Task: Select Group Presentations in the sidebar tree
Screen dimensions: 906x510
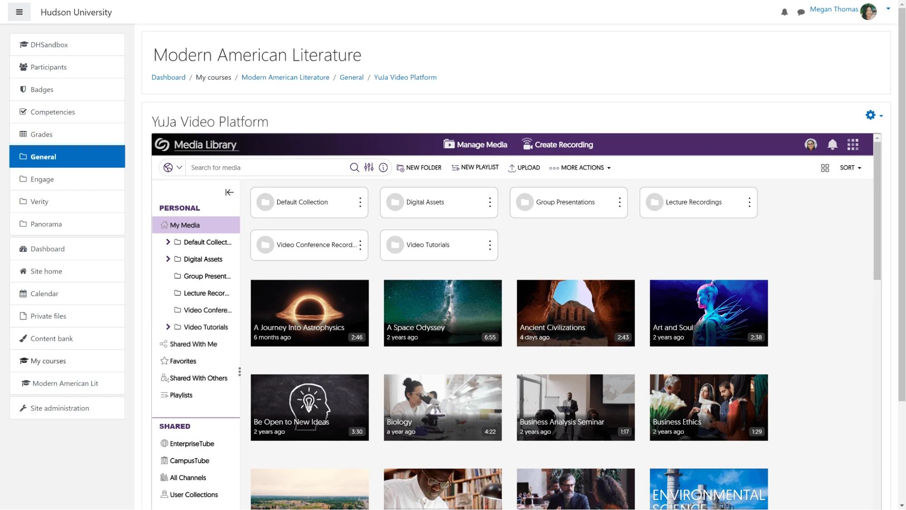Action: [203, 276]
